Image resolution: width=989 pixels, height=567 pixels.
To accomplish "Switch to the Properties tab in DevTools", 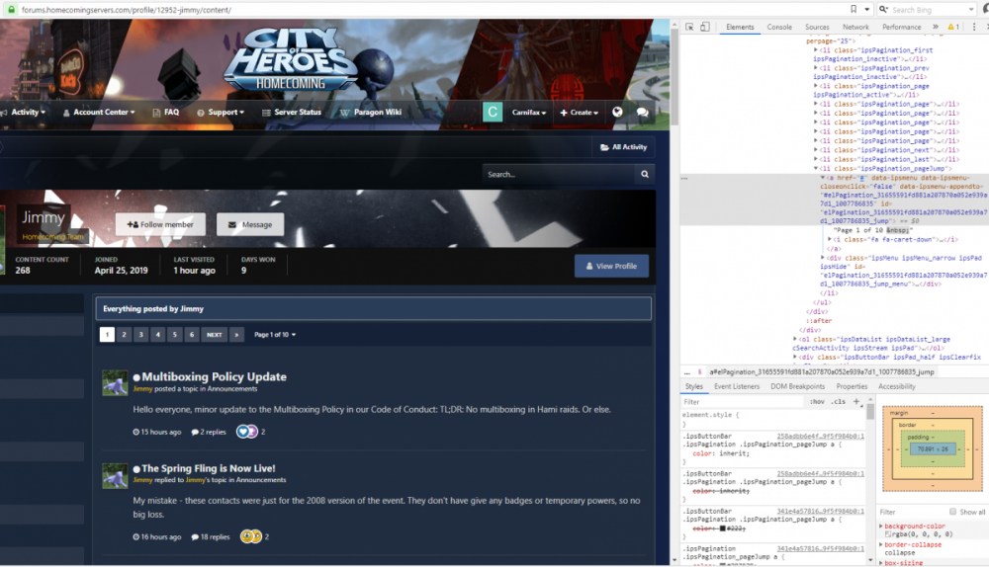I will click(852, 386).
